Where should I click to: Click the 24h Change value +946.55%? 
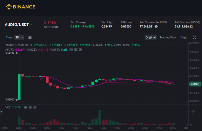[x=87, y=27]
